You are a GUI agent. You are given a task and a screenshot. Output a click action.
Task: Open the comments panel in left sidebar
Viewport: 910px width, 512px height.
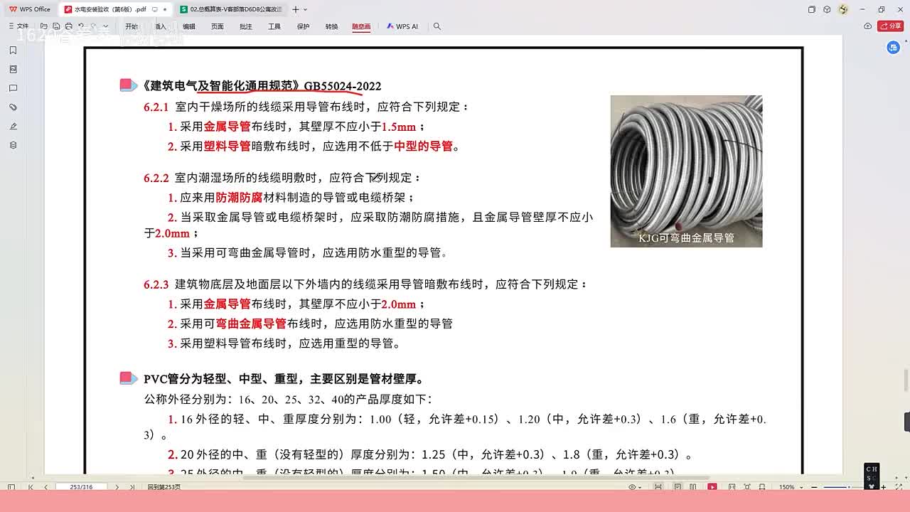tap(13, 88)
